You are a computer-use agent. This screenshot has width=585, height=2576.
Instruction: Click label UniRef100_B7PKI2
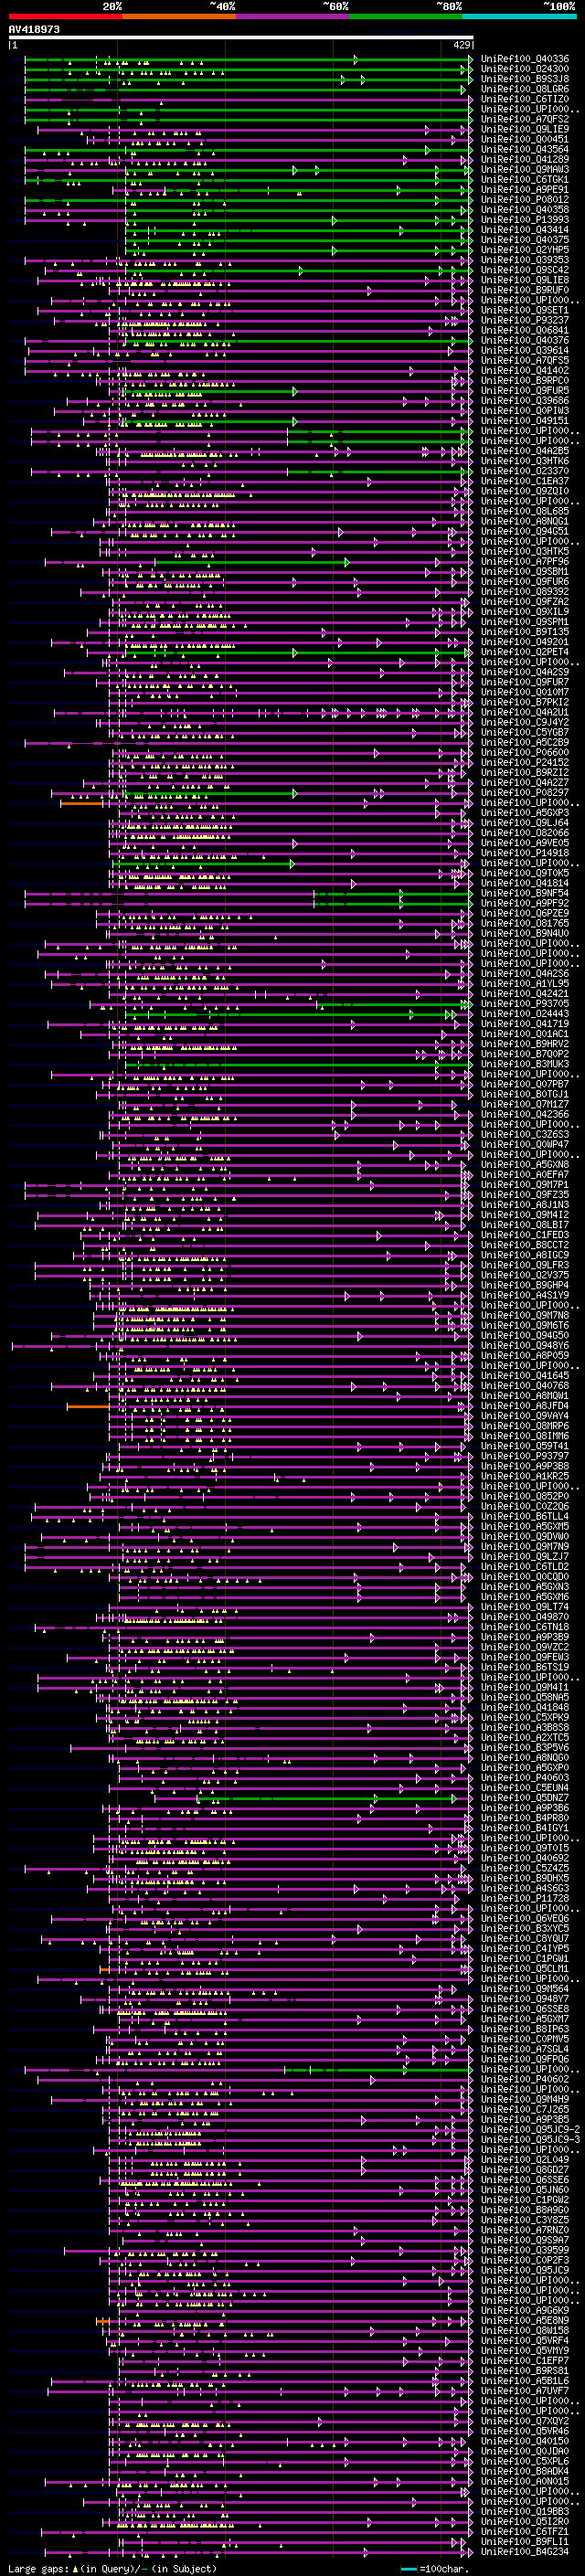click(x=525, y=702)
